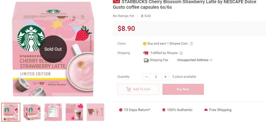
Task: Click the Fulfilled by Shopee help icon
Action: pyautogui.click(x=181, y=53)
